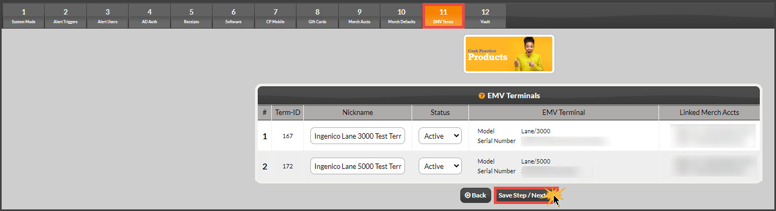
Task: Switch to step 9 Merch Accts tab
Action: pos(359,16)
